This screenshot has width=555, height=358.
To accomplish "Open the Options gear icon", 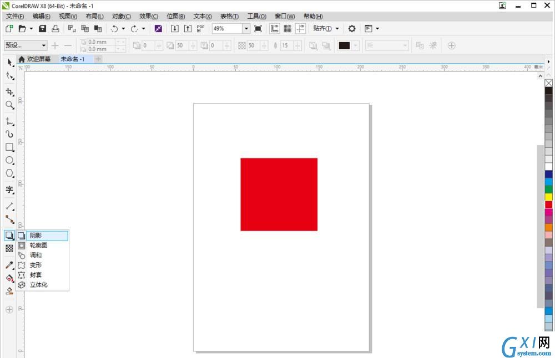I will 352,29.
